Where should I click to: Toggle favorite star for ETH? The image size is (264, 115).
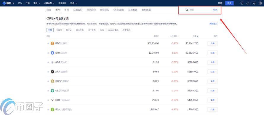[48, 53]
